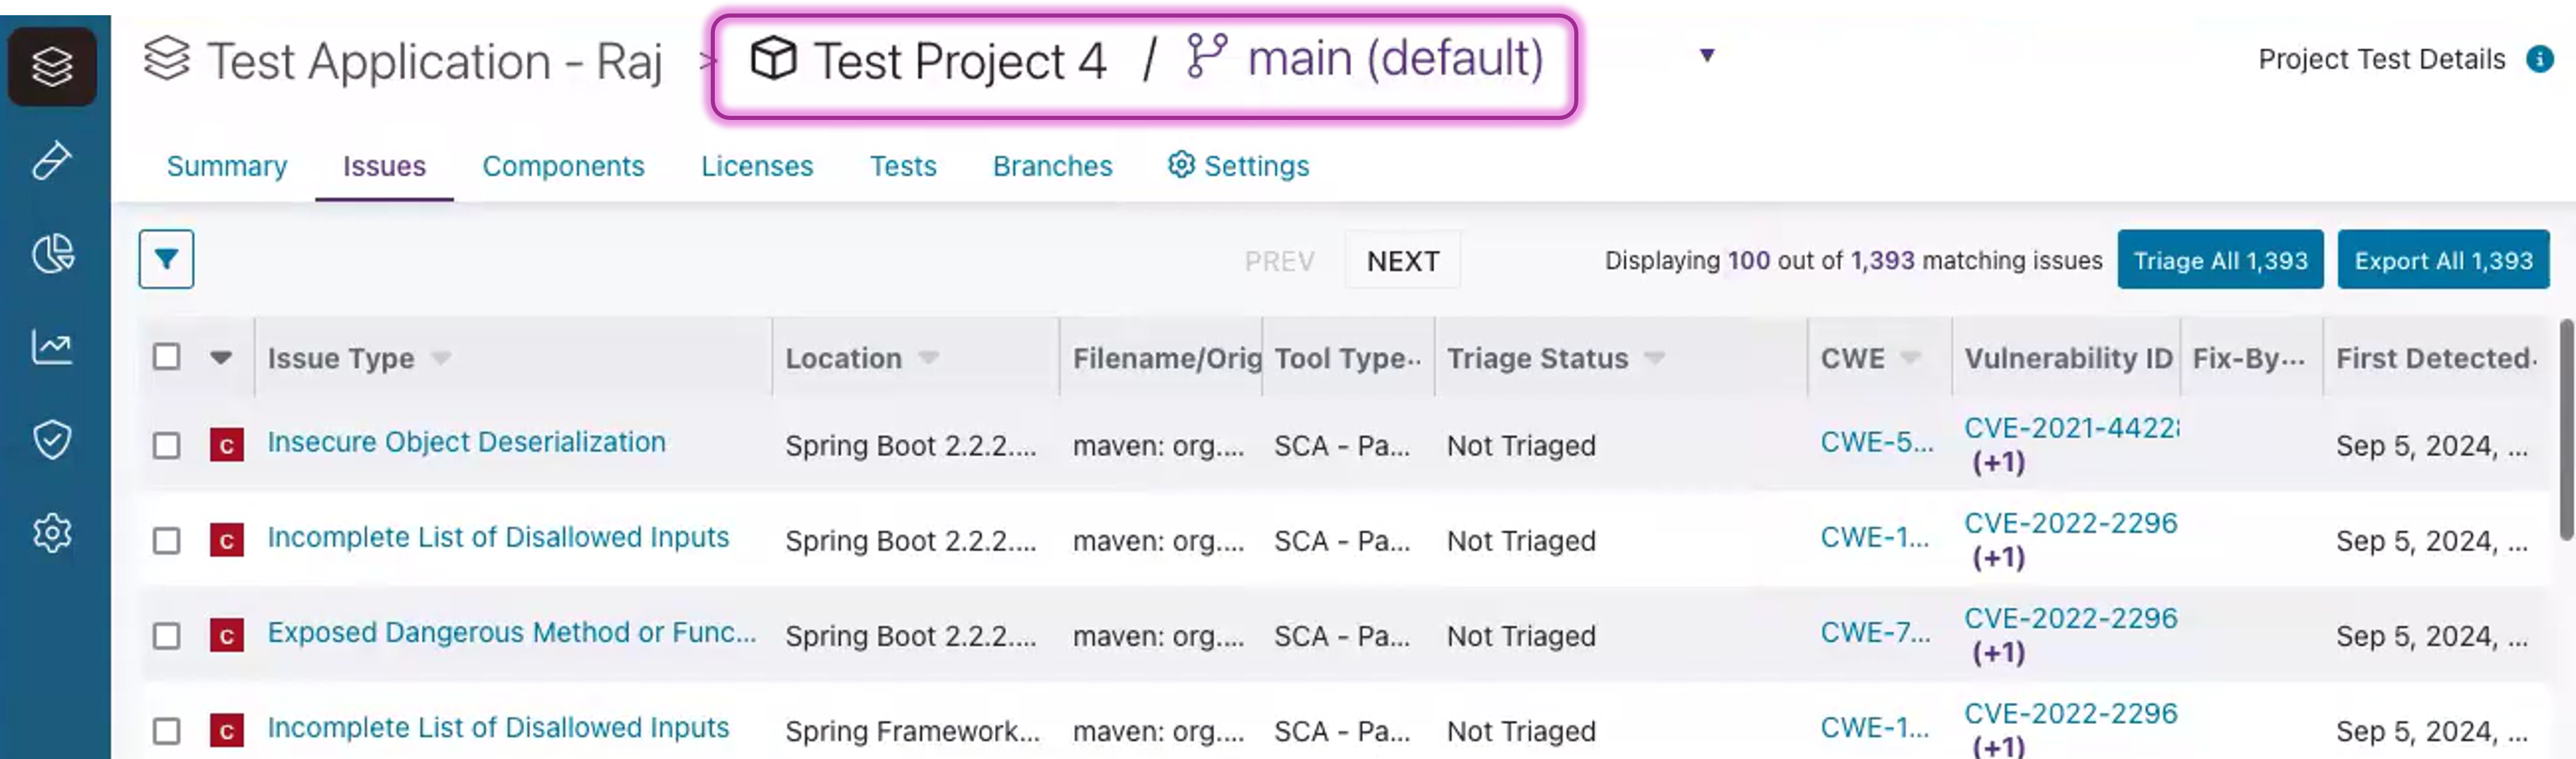Click the vertical scrollbar of issues table

click(x=2566, y=430)
